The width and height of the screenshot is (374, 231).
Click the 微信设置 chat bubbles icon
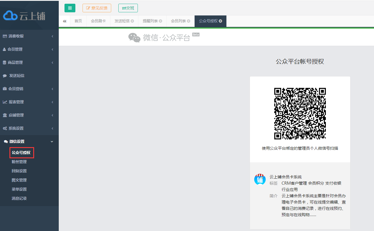[6, 141]
